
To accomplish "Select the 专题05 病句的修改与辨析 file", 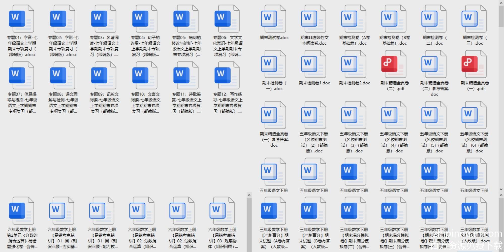I will pos(186,19).
